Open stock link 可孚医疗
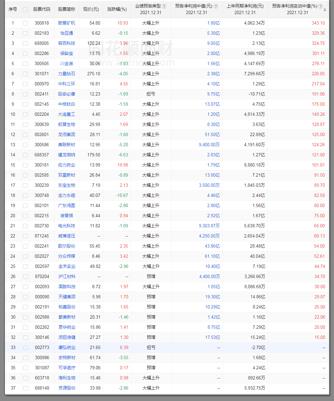The width and height of the screenshot is (334, 401). 67,368
